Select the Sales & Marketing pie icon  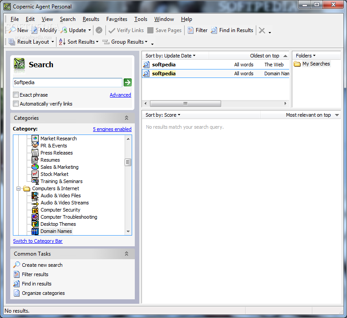[x=35, y=167]
